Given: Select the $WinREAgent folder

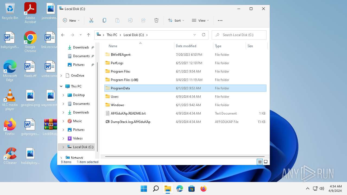Looking at the screenshot, I should tap(185, 55).
